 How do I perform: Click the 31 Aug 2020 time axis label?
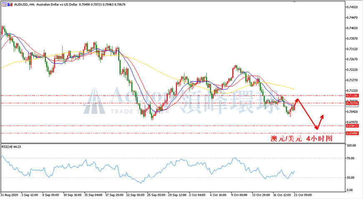(x=10, y=195)
